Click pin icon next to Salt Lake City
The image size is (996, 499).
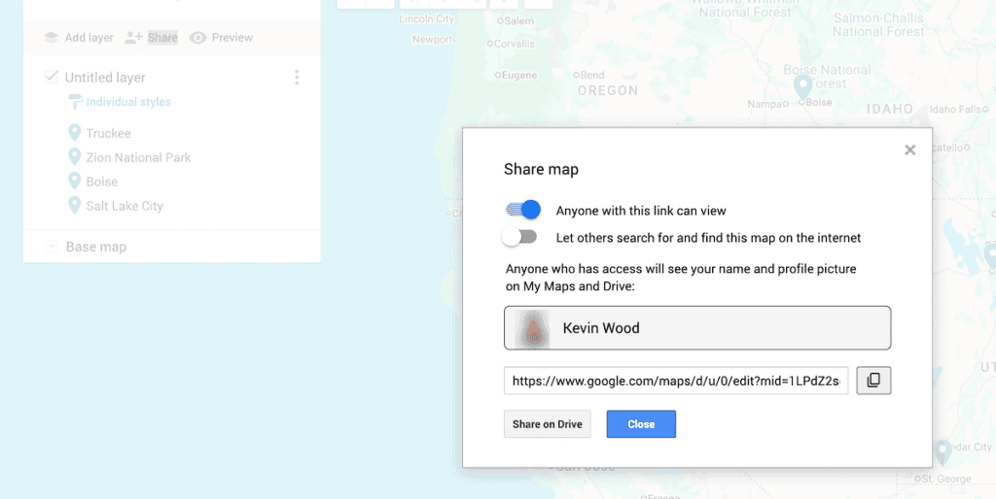(74, 205)
